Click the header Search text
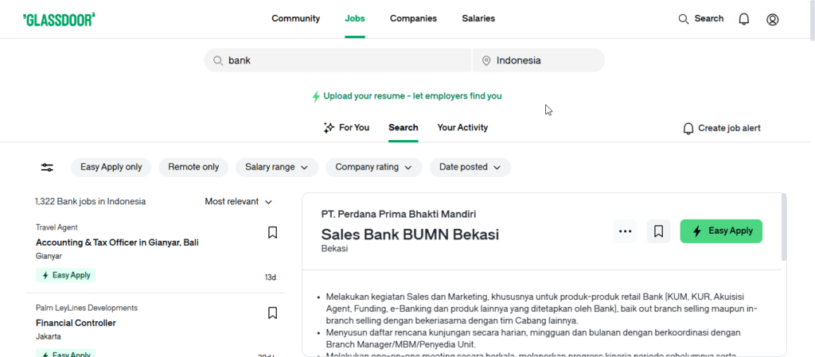This screenshot has height=357, width=815. 709,18
